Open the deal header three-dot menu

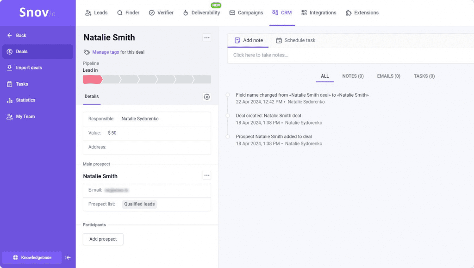pos(207,37)
